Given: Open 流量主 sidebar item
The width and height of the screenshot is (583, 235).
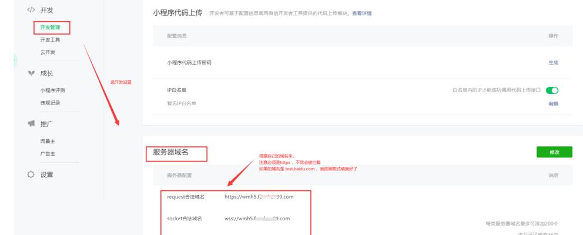Looking at the screenshot, I should 48,142.
